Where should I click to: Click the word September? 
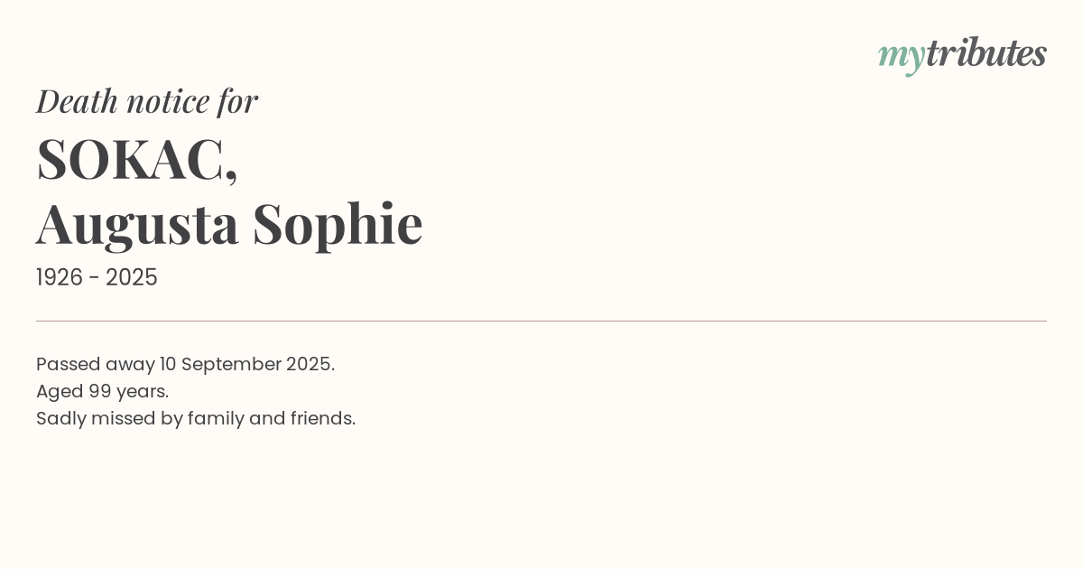[x=231, y=364]
